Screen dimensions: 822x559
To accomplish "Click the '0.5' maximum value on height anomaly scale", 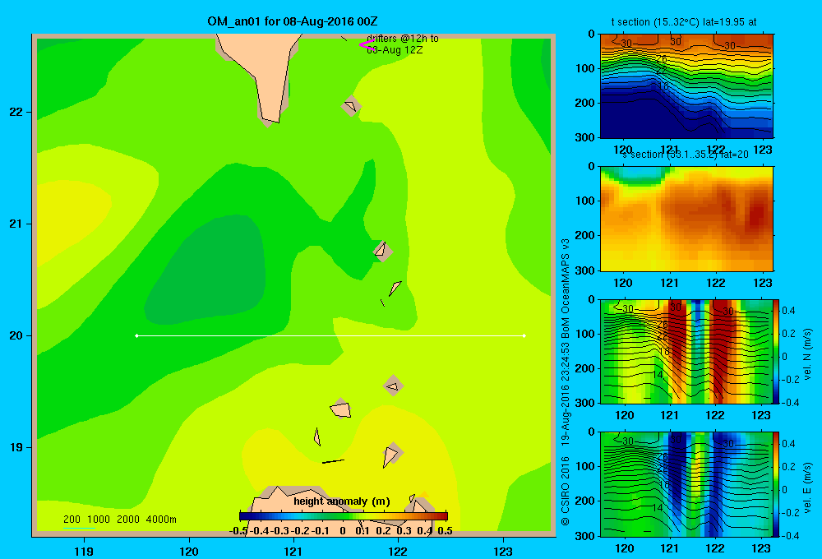I will [445, 531].
